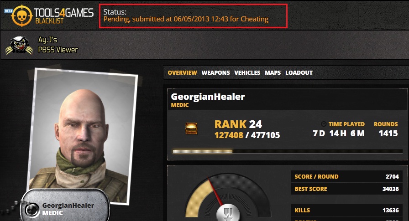Click the rank XP progress bar
Image resolution: width=409 pixels, height=221 pixels.
coord(288,151)
